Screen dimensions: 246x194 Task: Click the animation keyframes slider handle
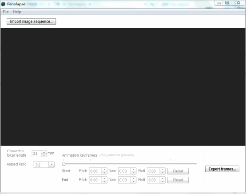[63, 164]
